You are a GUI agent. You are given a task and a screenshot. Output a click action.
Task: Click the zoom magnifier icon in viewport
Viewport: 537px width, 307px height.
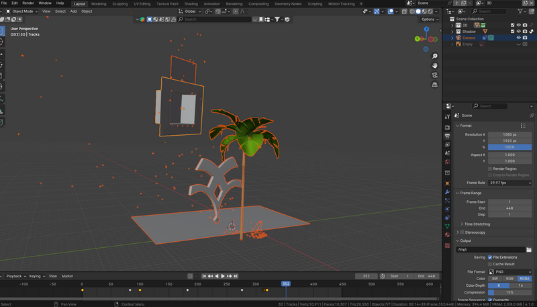pos(436,55)
